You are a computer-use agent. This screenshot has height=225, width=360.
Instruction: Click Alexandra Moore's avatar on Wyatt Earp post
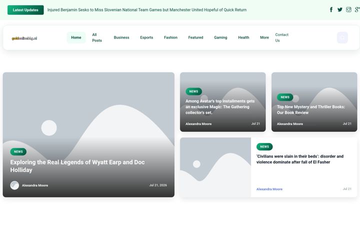(14, 185)
